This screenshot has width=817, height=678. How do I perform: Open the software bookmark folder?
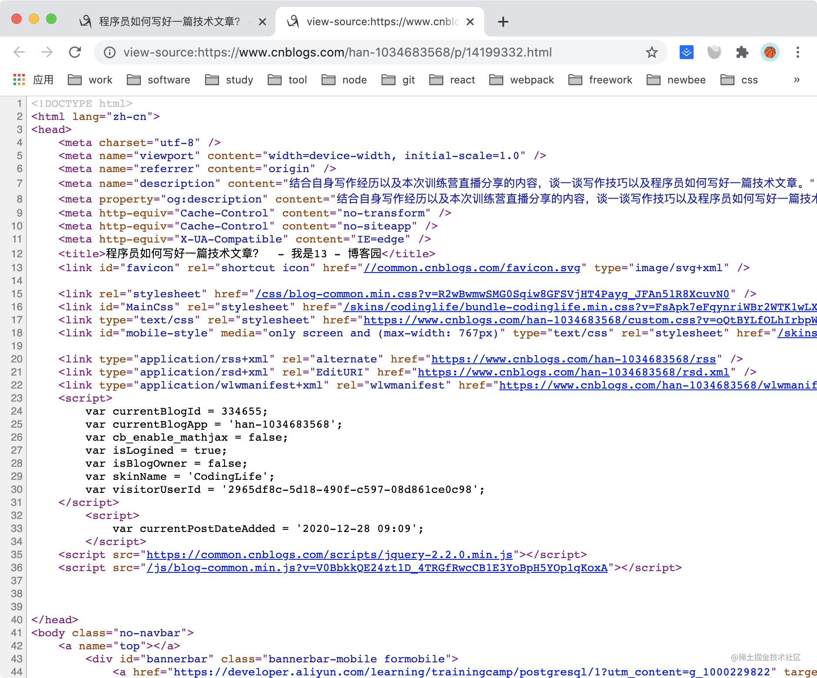click(x=159, y=80)
